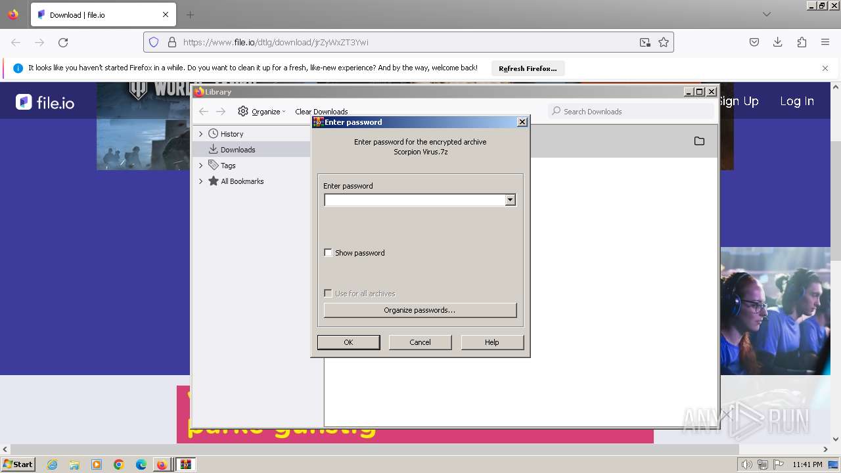841x473 pixels.
Task: Switch to Firefox taskbar button
Action: tap(162, 464)
